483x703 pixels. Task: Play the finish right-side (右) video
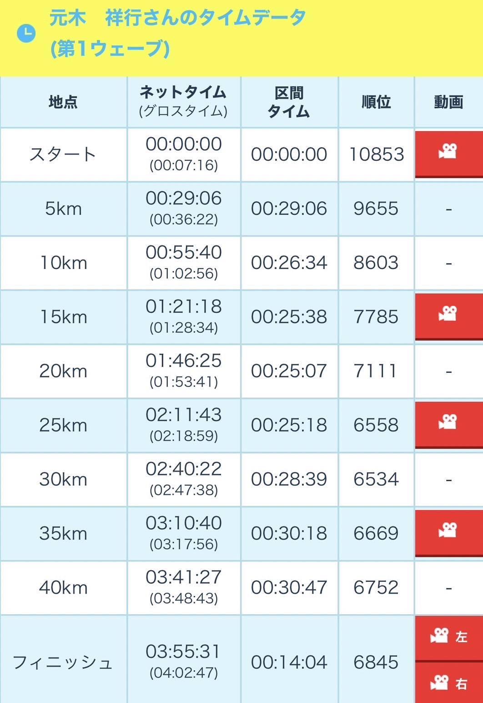point(448,683)
